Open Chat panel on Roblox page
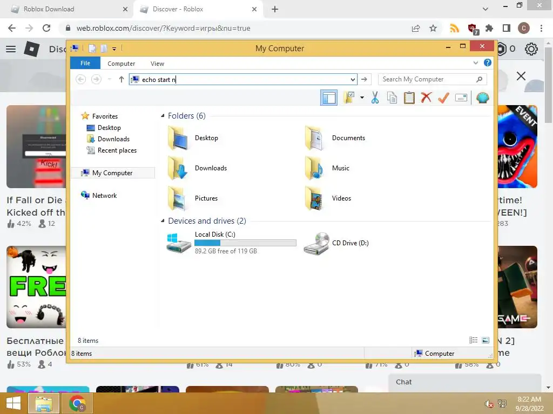The height and width of the screenshot is (414, 553). pos(464,382)
